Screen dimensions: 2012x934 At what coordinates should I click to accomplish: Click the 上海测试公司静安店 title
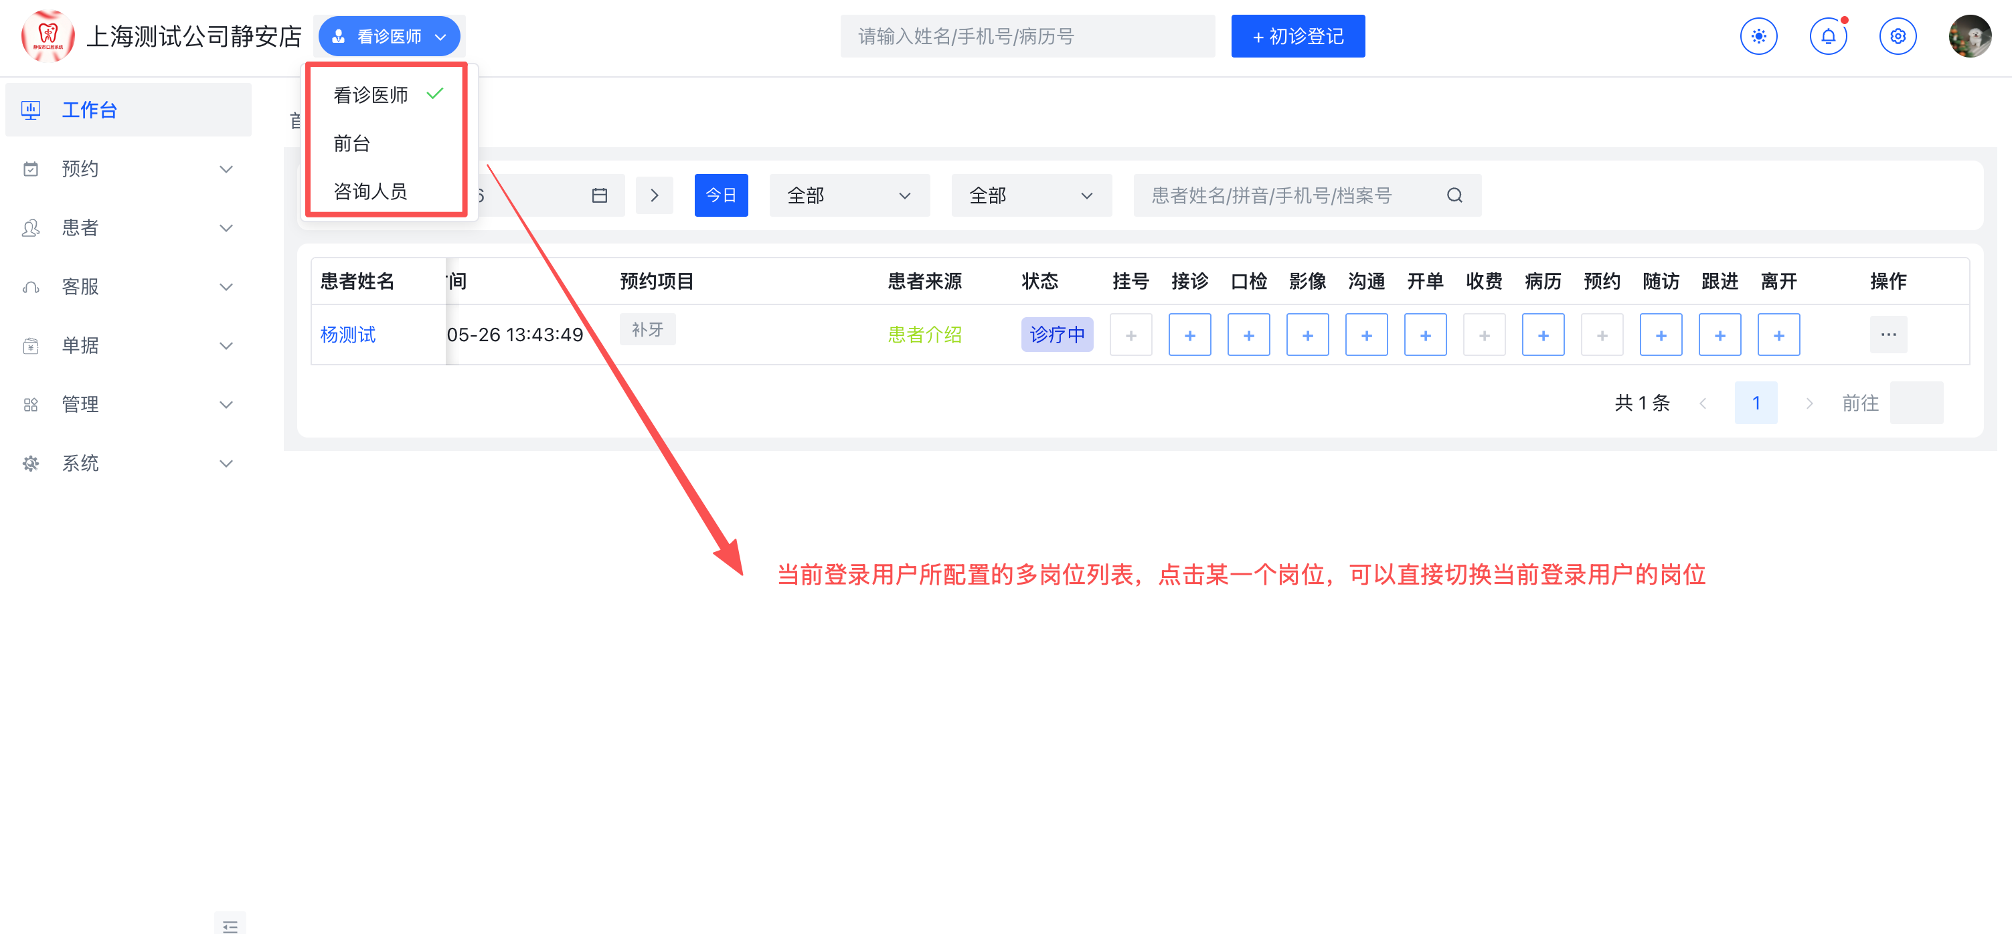[x=193, y=36]
